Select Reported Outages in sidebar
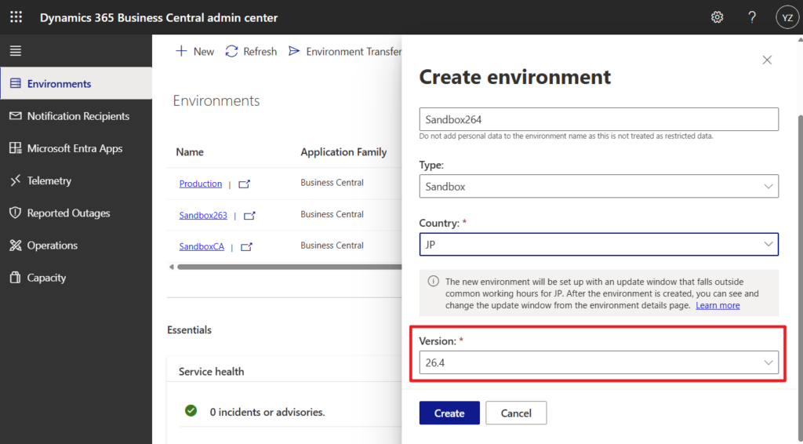 pos(68,213)
